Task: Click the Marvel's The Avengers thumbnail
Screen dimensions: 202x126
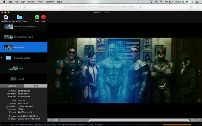Action: tap(8, 26)
